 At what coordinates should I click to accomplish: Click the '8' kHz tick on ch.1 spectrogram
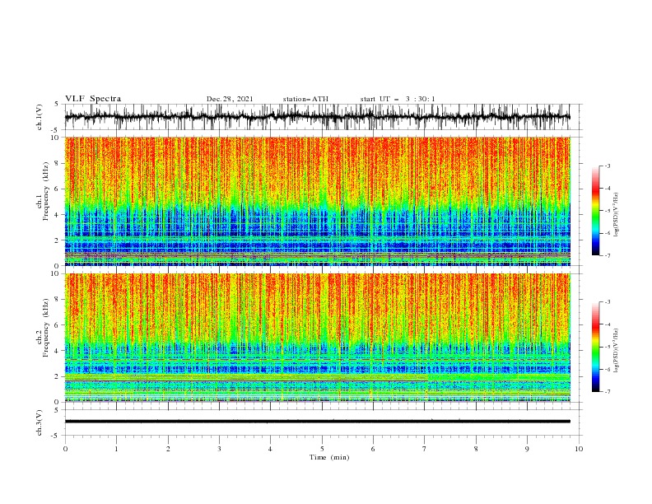(57, 163)
